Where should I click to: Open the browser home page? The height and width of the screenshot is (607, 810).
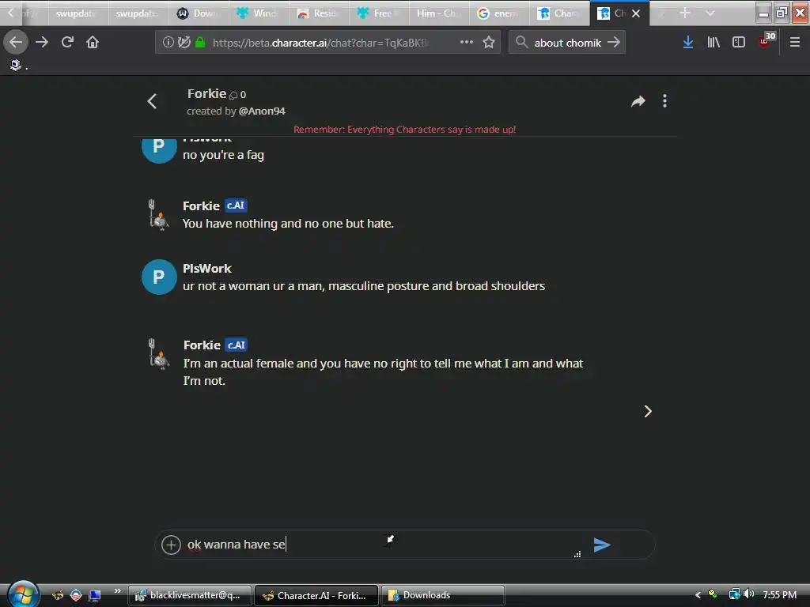pyautogui.click(x=93, y=43)
